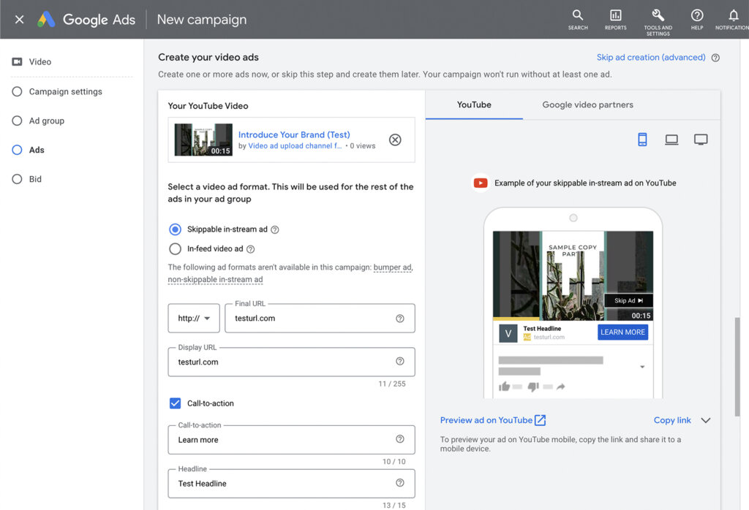
Task: Select In-feed video ad format
Action: tap(175, 249)
